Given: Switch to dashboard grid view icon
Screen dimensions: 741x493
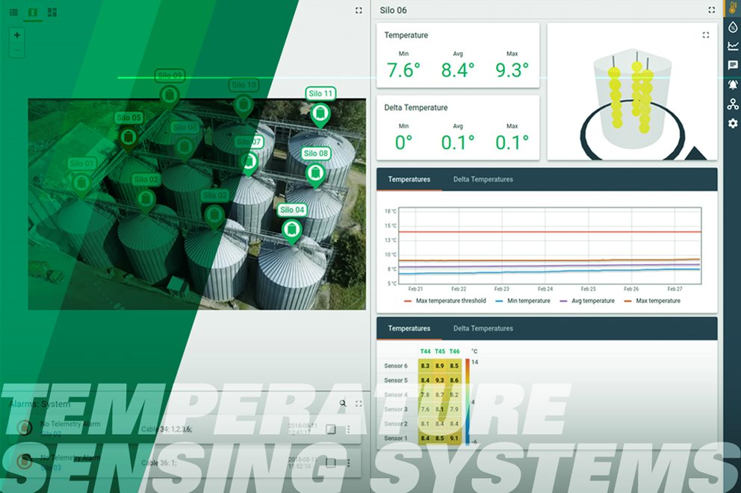Looking at the screenshot, I should (52, 13).
